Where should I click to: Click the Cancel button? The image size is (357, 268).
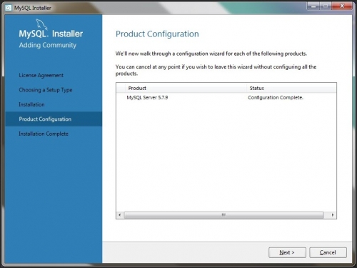pos(328,252)
